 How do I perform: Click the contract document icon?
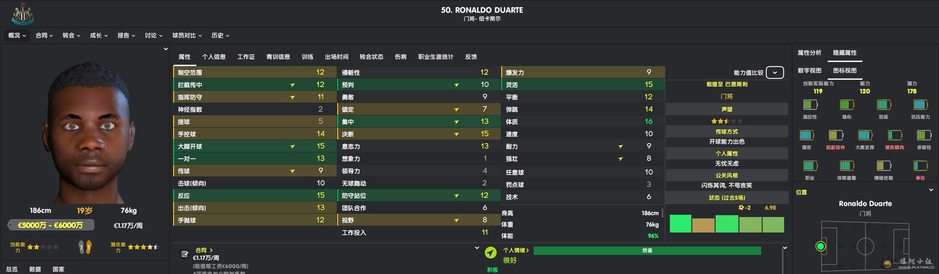pos(185,254)
